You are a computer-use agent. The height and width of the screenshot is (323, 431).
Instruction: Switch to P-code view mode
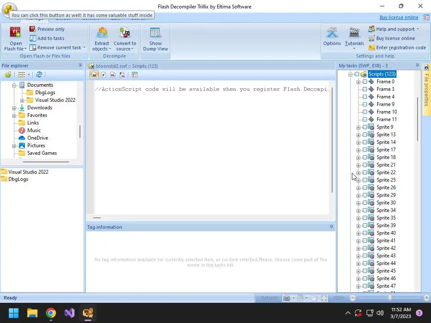[104, 75]
